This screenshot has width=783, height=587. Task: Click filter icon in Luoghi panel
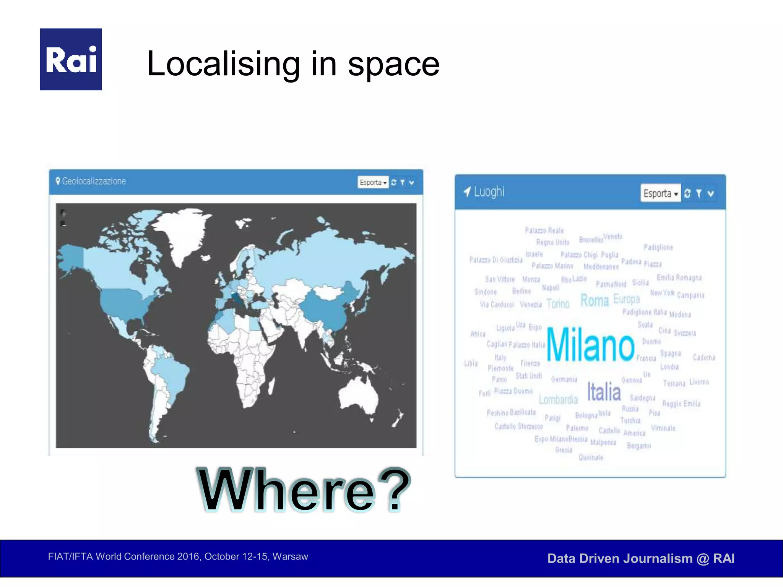[x=699, y=194]
